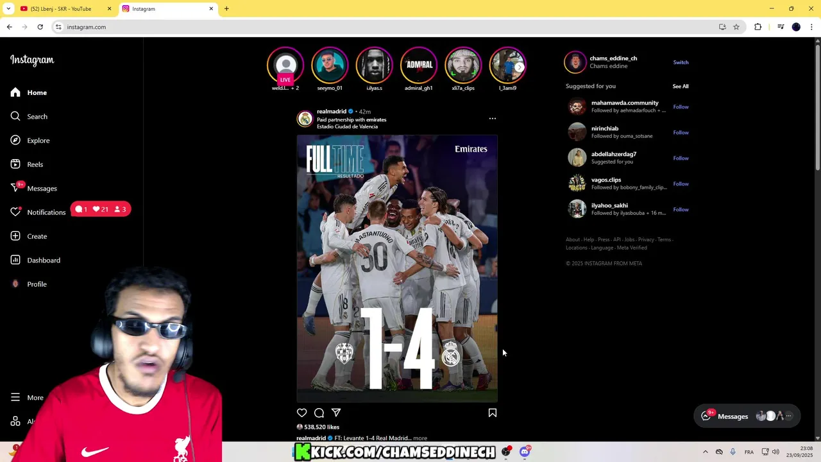821x462 pixels.
Task: Save the Real Madrid post with the bookmark icon
Action: pos(493,413)
